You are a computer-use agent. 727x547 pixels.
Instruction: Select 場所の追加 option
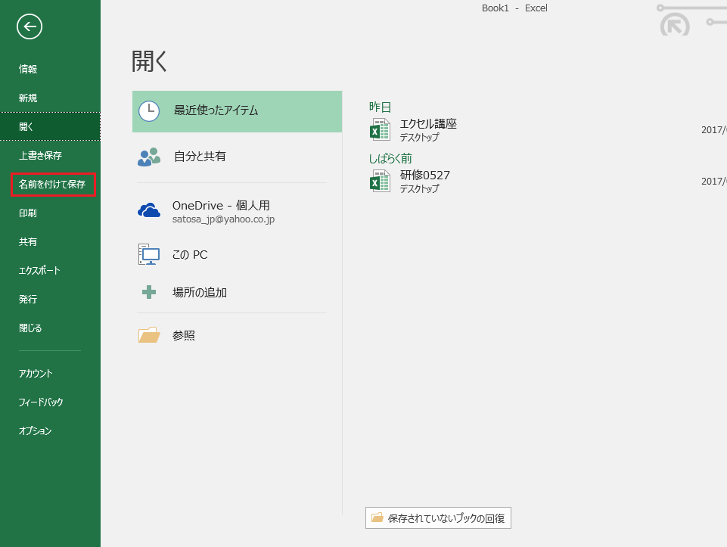tap(237, 293)
